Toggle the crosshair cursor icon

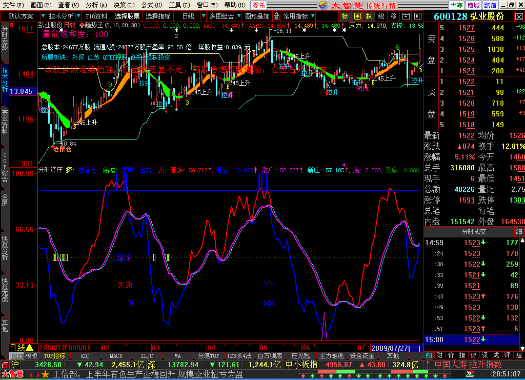(357, 16)
